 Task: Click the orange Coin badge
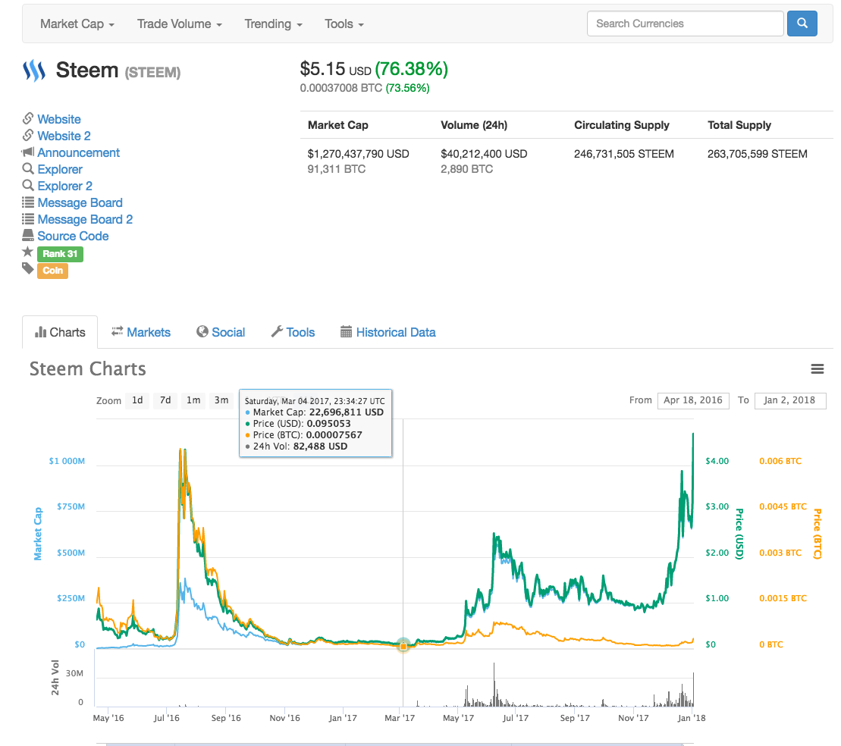[x=52, y=271]
